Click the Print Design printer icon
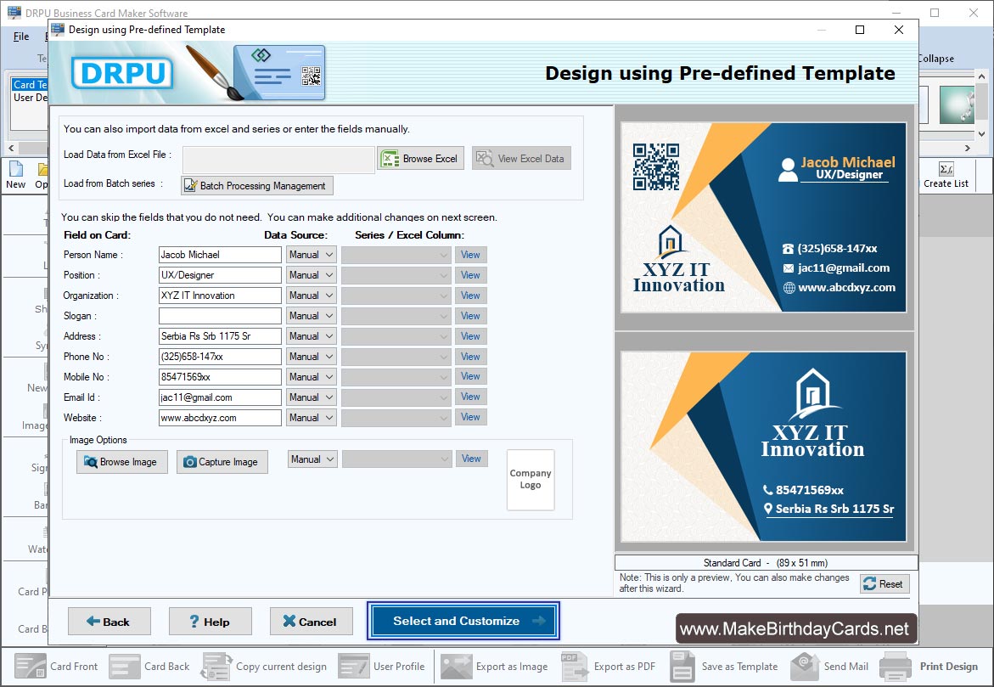 (896, 666)
